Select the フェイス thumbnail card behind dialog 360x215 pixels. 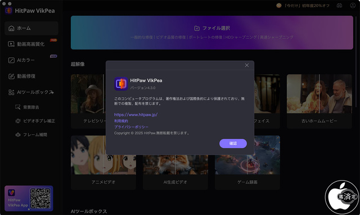[x=267, y=101]
